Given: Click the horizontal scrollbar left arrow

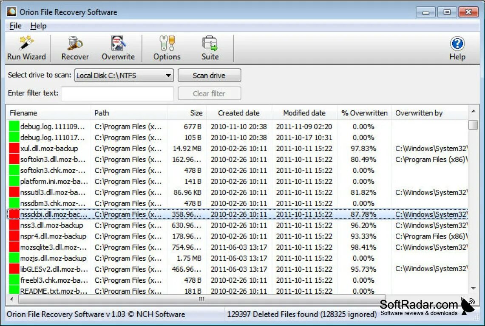Looking at the screenshot, I should point(12,299).
